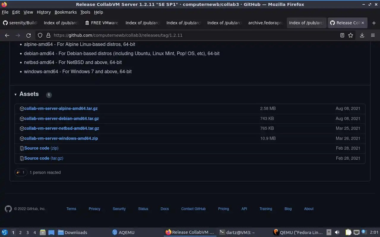Open the Firefox downloads panel
The image size is (380, 237).
[362, 35]
